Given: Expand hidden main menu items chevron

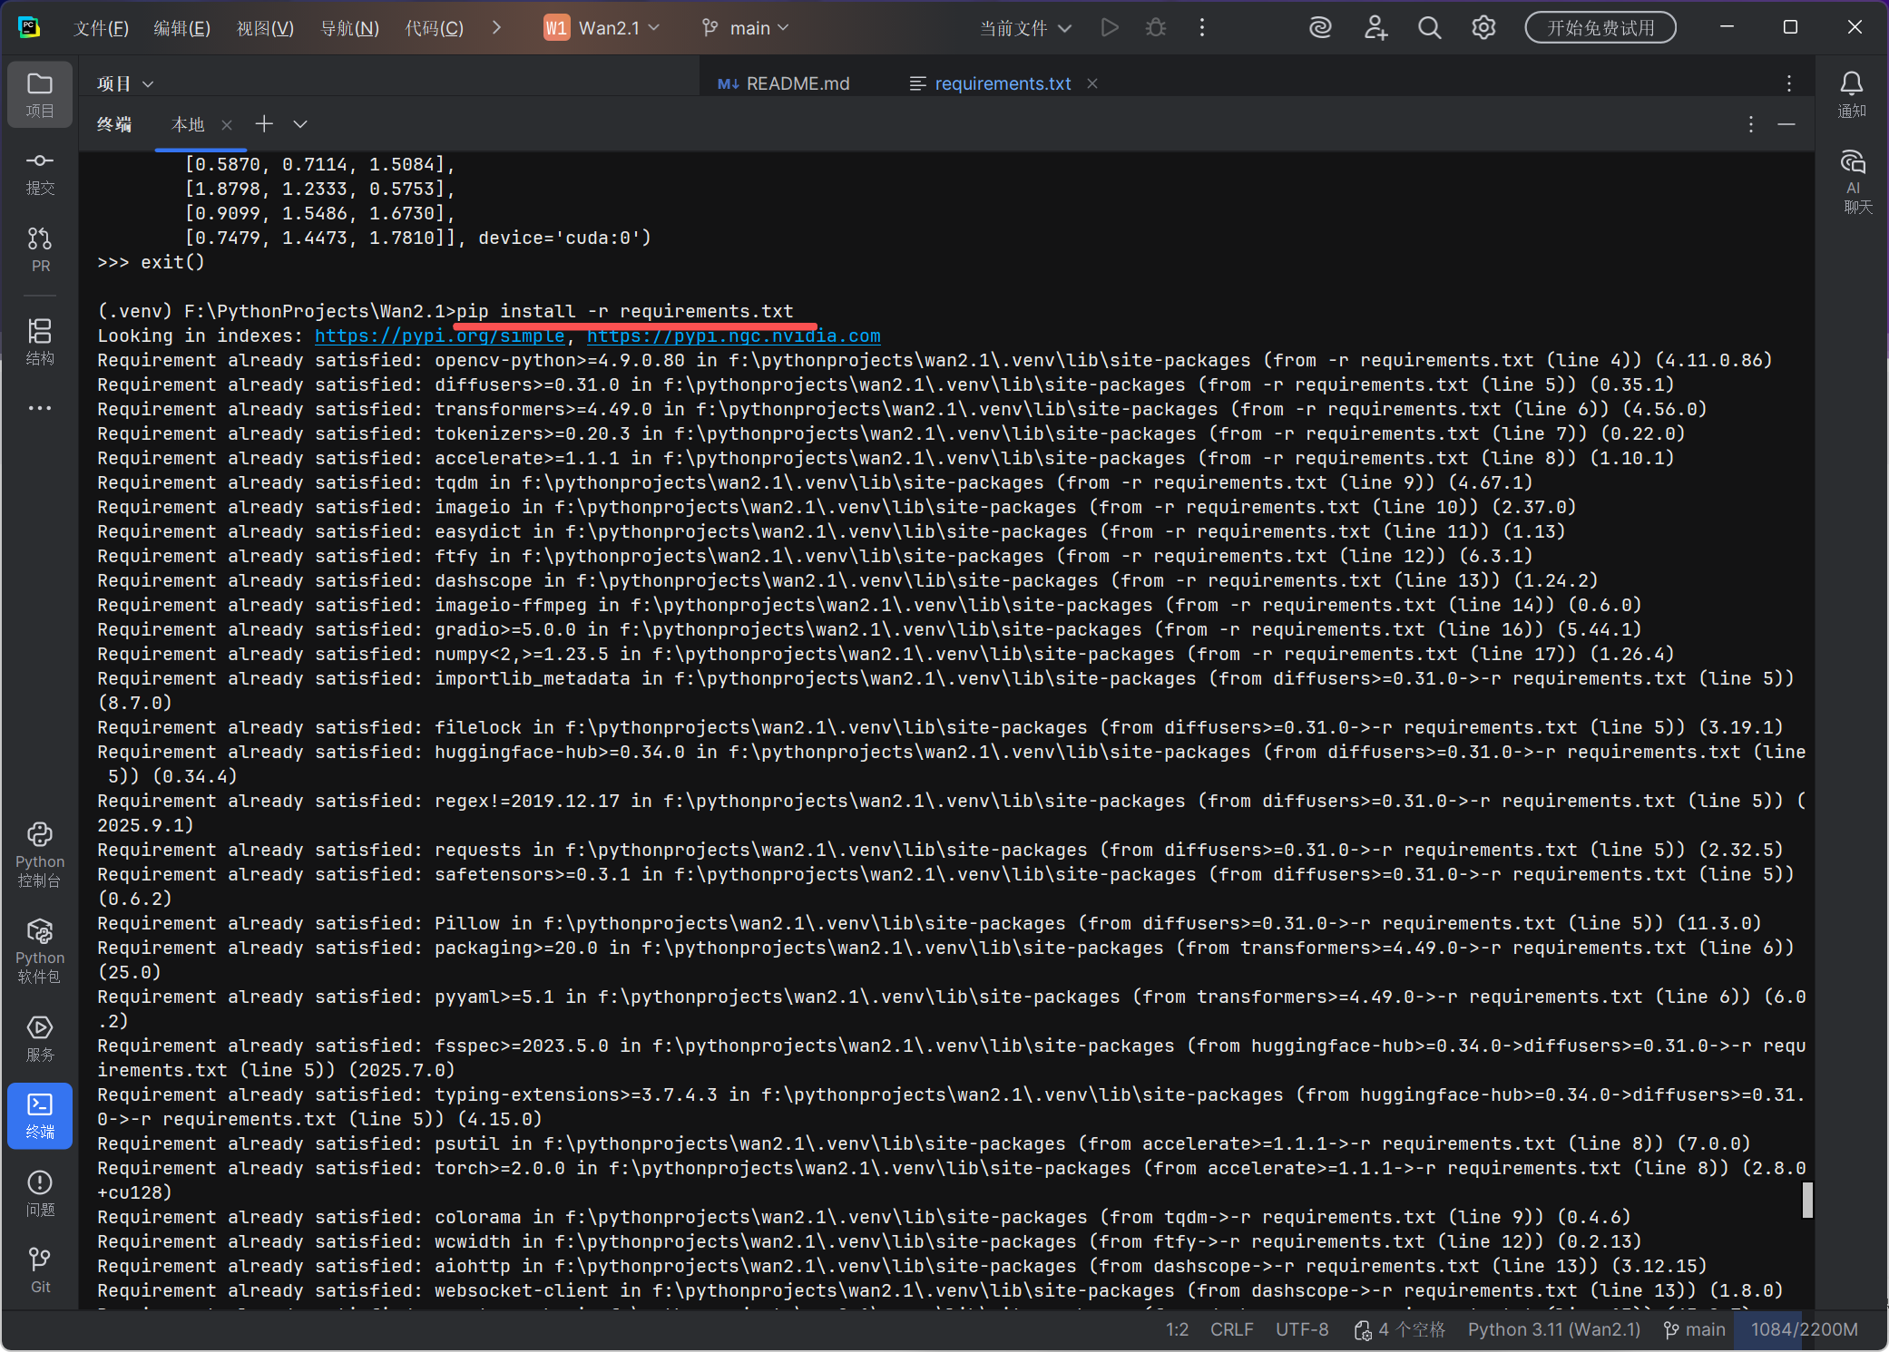Looking at the screenshot, I should 496,27.
